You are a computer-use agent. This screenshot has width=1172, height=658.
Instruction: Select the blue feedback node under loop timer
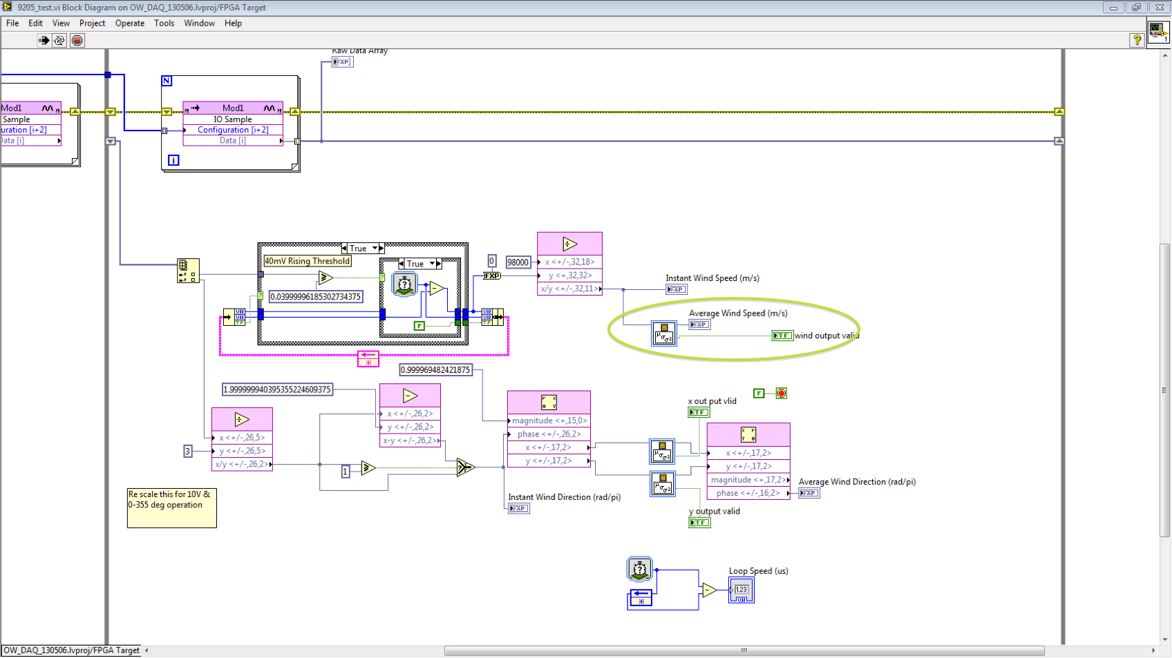[x=641, y=598]
